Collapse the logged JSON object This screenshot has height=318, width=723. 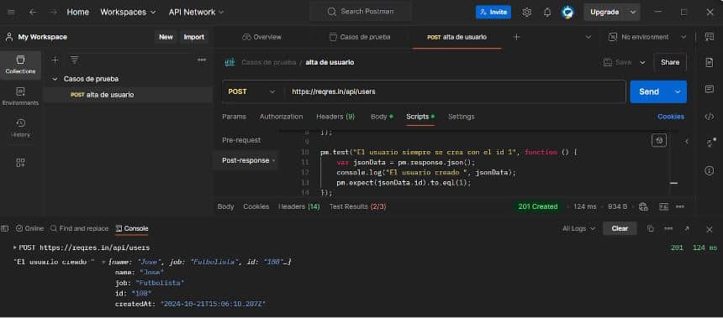[104, 262]
